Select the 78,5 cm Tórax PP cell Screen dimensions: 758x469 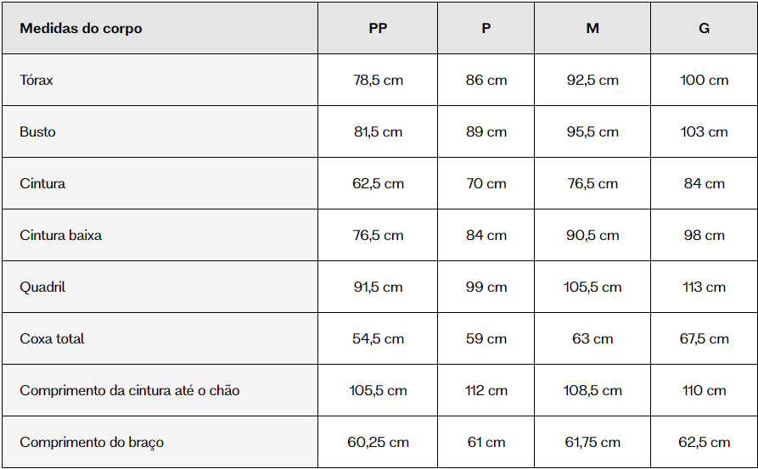[x=378, y=80]
